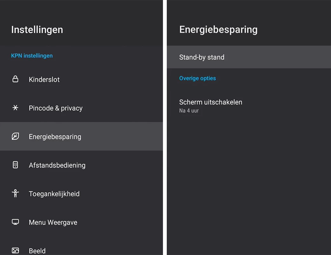Click the KPN instellingen section header
Screen dimensions: 331x255
click(32, 56)
